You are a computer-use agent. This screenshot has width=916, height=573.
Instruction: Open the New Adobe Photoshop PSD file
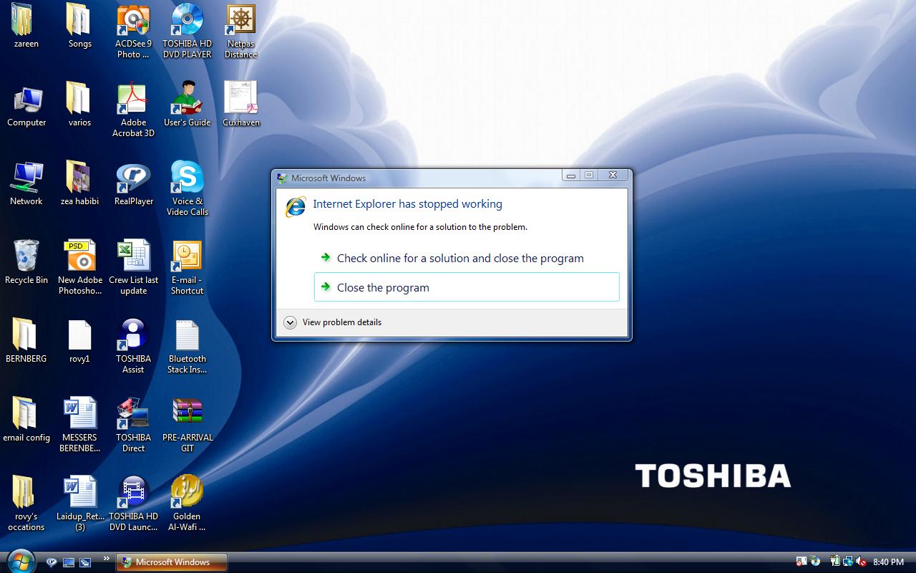[79, 267]
